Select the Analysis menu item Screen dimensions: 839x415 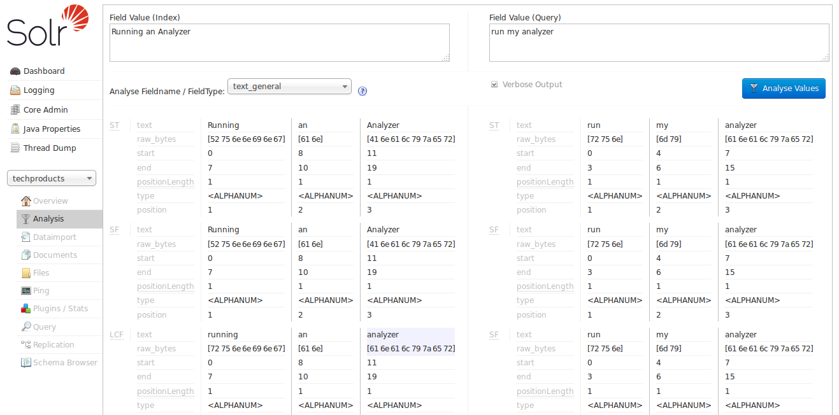click(48, 219)
